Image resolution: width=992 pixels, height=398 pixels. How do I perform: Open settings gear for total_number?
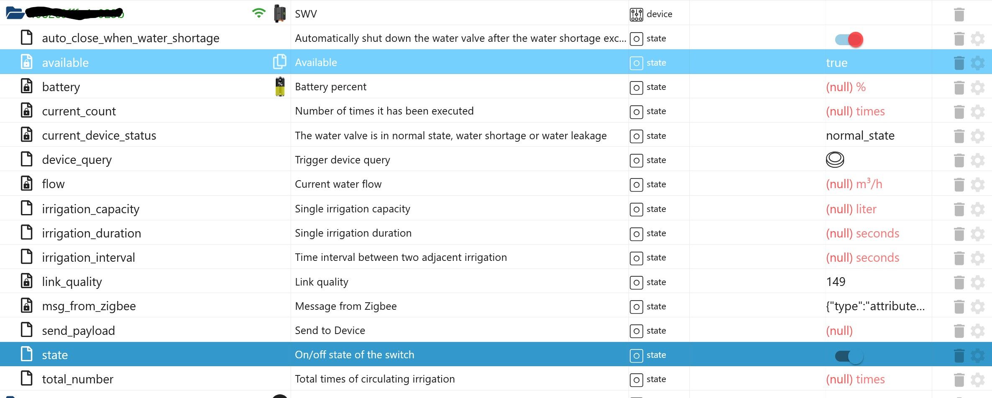click(x=977, y=380)
